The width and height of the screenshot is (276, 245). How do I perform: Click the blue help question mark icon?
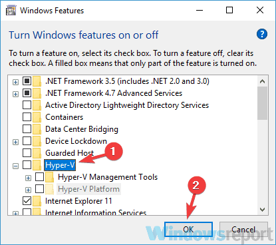[262, 34]
